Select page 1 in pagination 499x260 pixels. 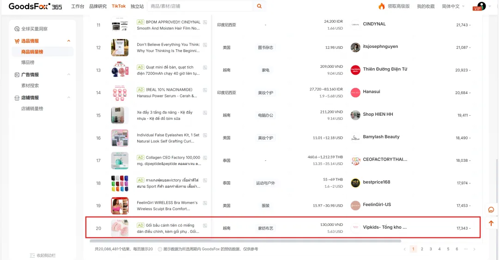413,249
